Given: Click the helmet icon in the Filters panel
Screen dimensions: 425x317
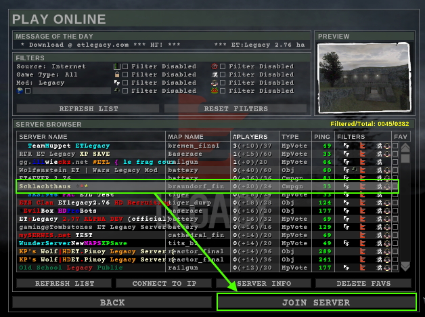Looking at the screenshot, I should coord(117,91).
